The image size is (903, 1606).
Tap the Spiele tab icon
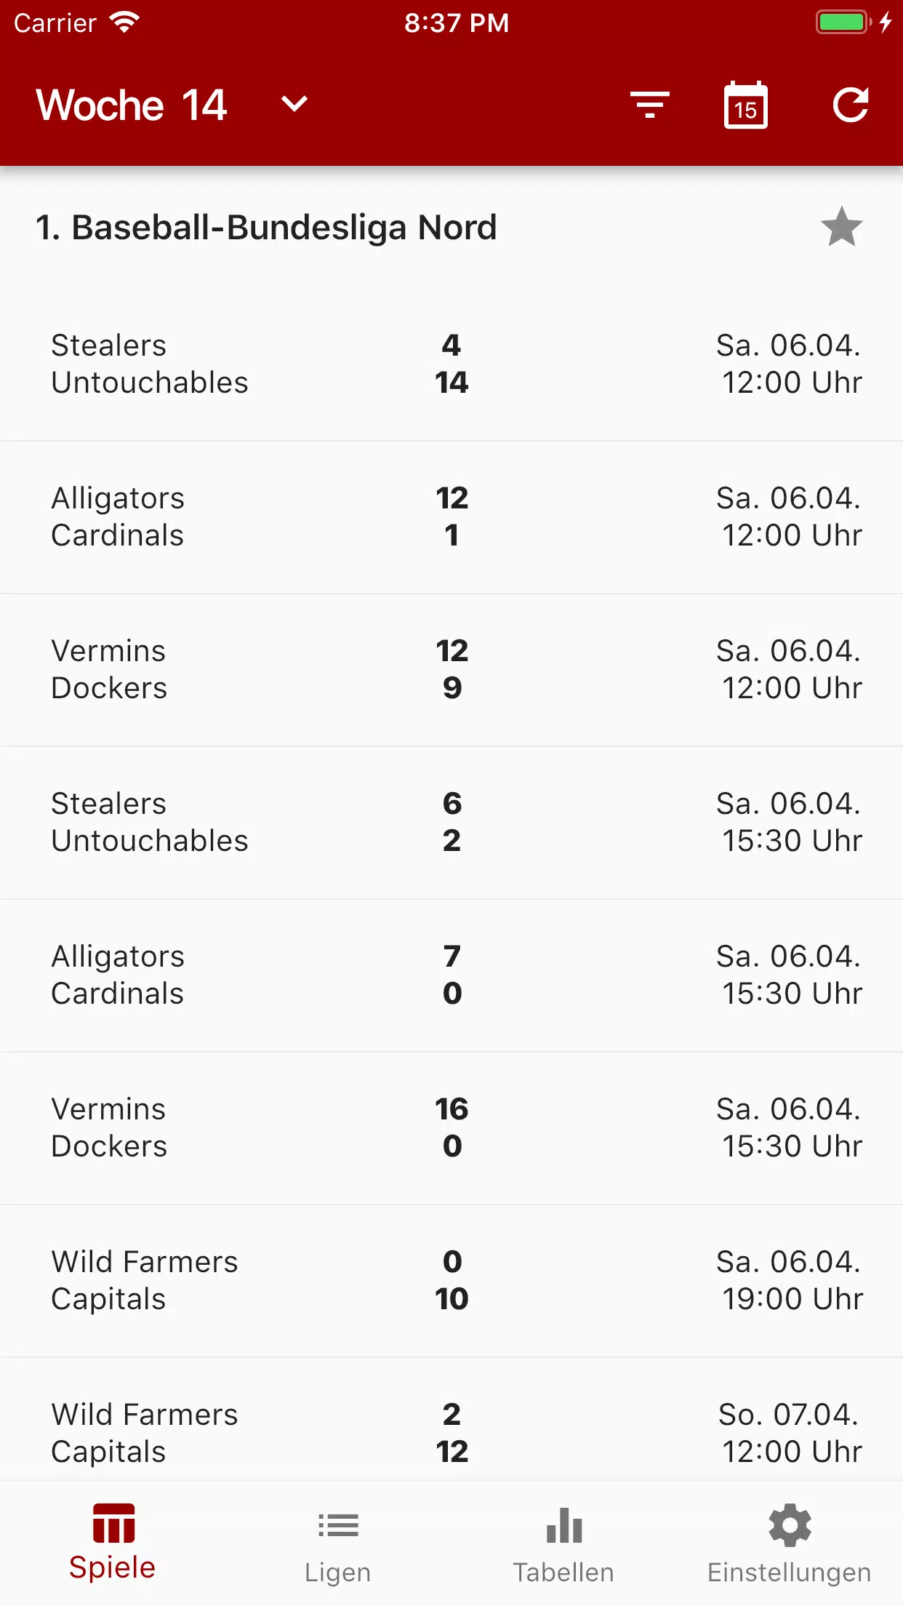tap(113, 1523)
